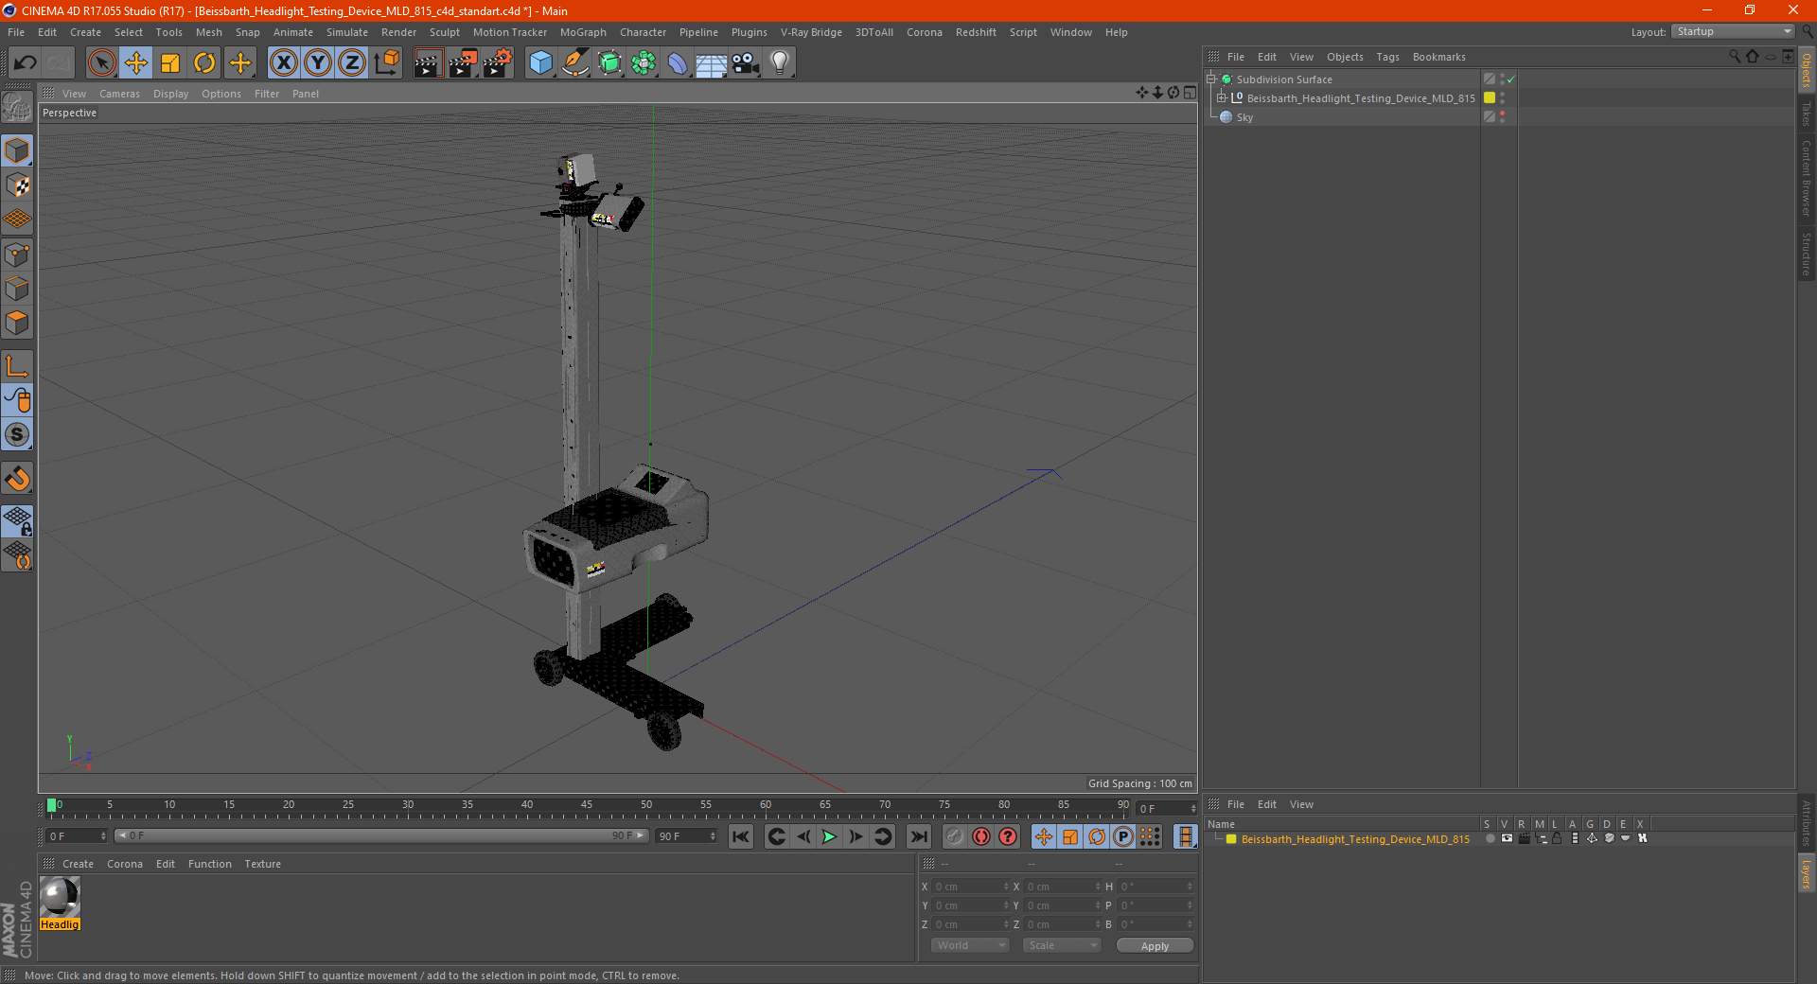Click the timeline preview range slider
This screenshot has width=1817, height=984.
point(380,835)
